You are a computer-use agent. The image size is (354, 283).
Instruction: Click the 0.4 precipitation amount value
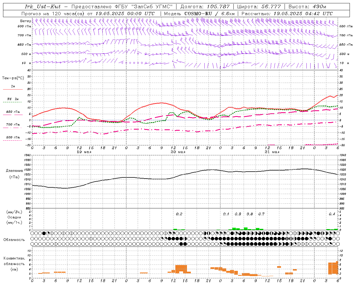click(332, 214)
